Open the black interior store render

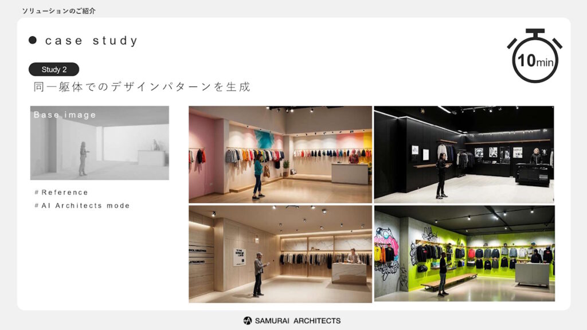click(x=464, y=155)
